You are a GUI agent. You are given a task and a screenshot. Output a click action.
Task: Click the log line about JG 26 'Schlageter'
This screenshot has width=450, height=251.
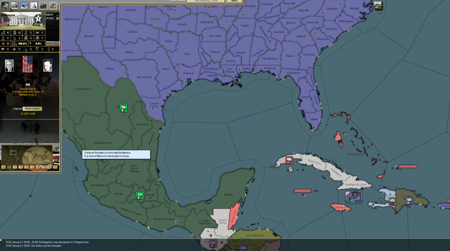pyautogui.click(x=47, y=242)
